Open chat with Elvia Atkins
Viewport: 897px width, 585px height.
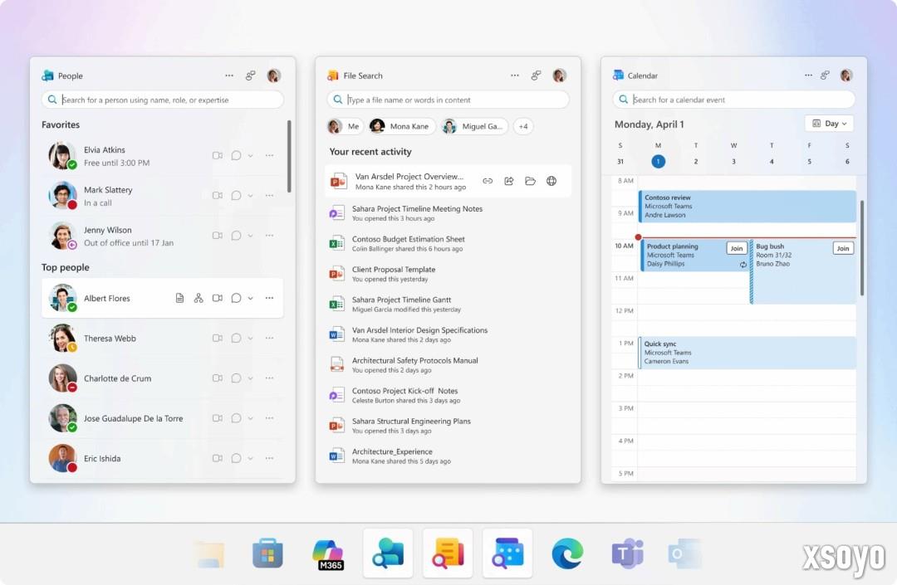point(236,155)
